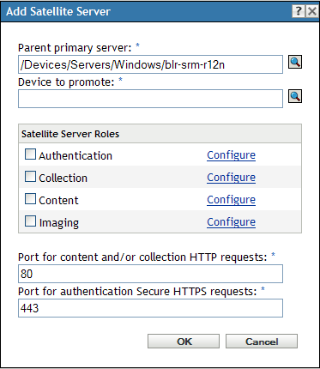Viewport: 320px width, 369px height.
Task: Open help via question mark icon
Action: (299, 11)
